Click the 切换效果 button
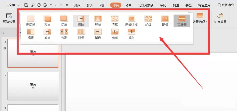Viewport: 237px width, 111px height. point(220,18)
